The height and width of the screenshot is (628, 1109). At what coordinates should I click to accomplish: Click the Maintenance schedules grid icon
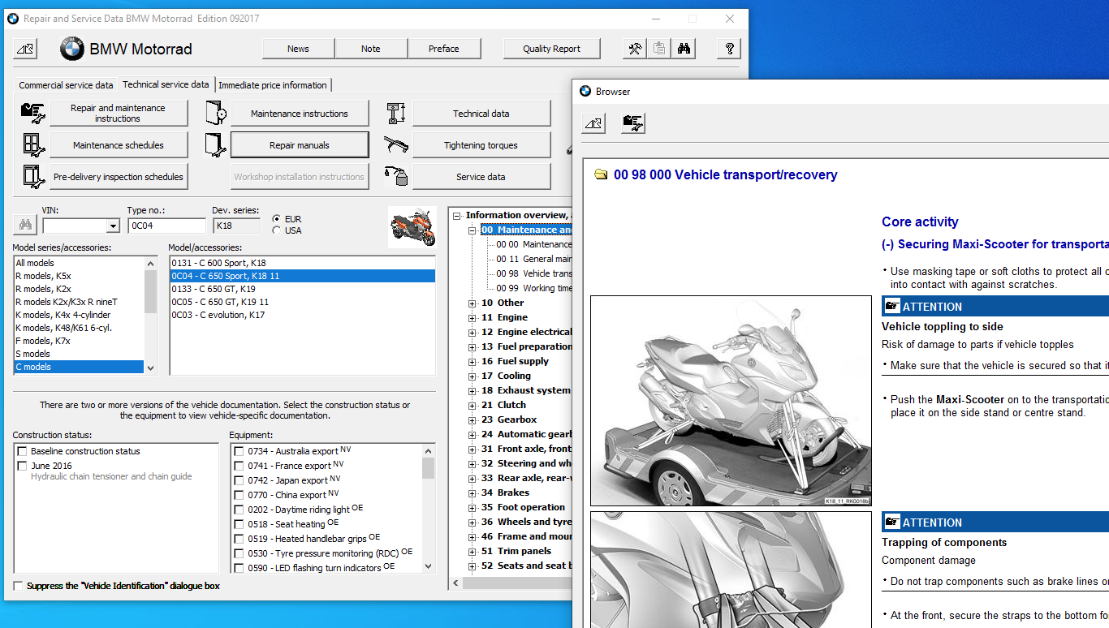tap(33, 145)
